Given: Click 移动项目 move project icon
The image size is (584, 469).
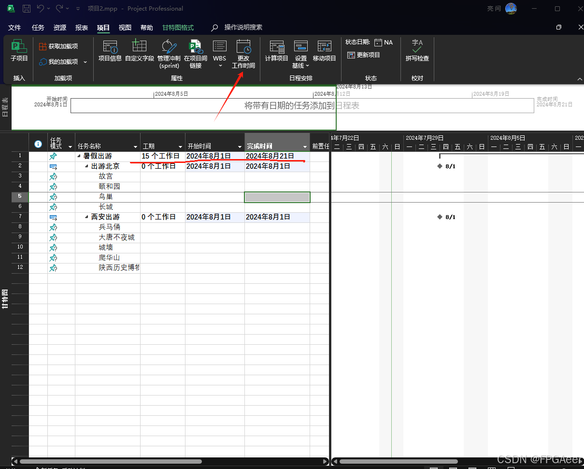Looking at the screenshot, I should coord(324,46).
